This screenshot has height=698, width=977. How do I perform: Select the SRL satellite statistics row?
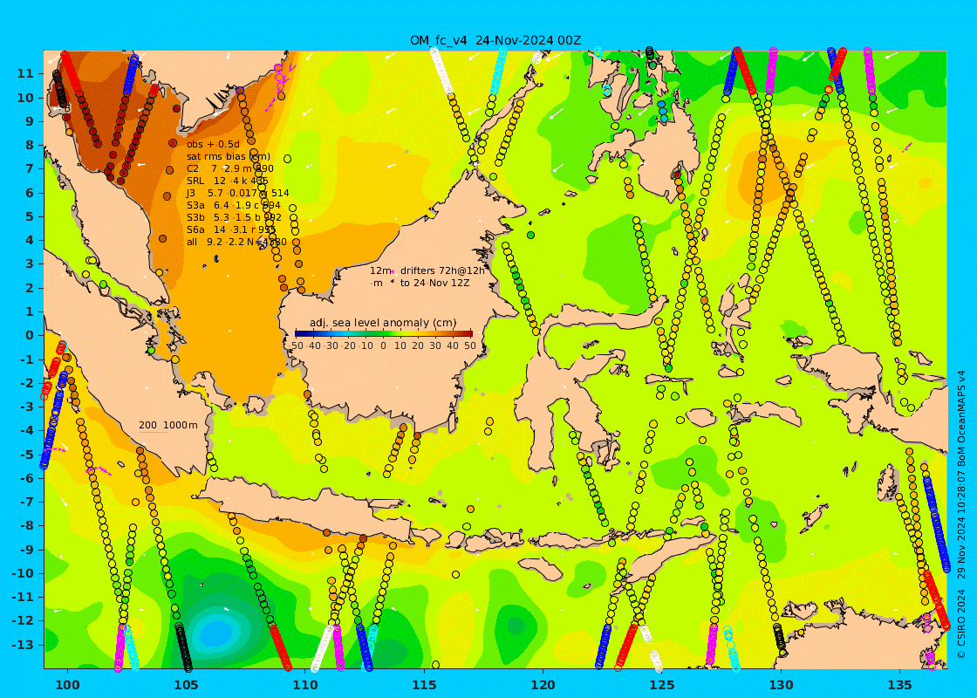pyautogui.click(x=228, y=181)
